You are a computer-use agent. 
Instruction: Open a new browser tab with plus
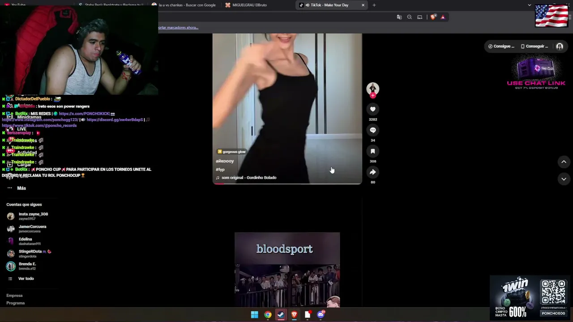[x=374, y=5]
